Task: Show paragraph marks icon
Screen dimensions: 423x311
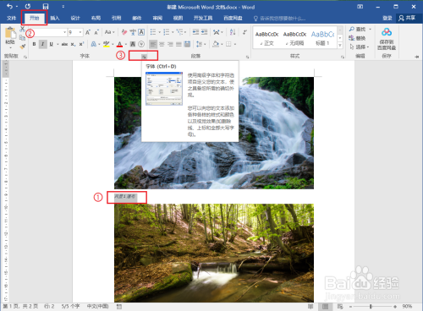Action: 244,32
